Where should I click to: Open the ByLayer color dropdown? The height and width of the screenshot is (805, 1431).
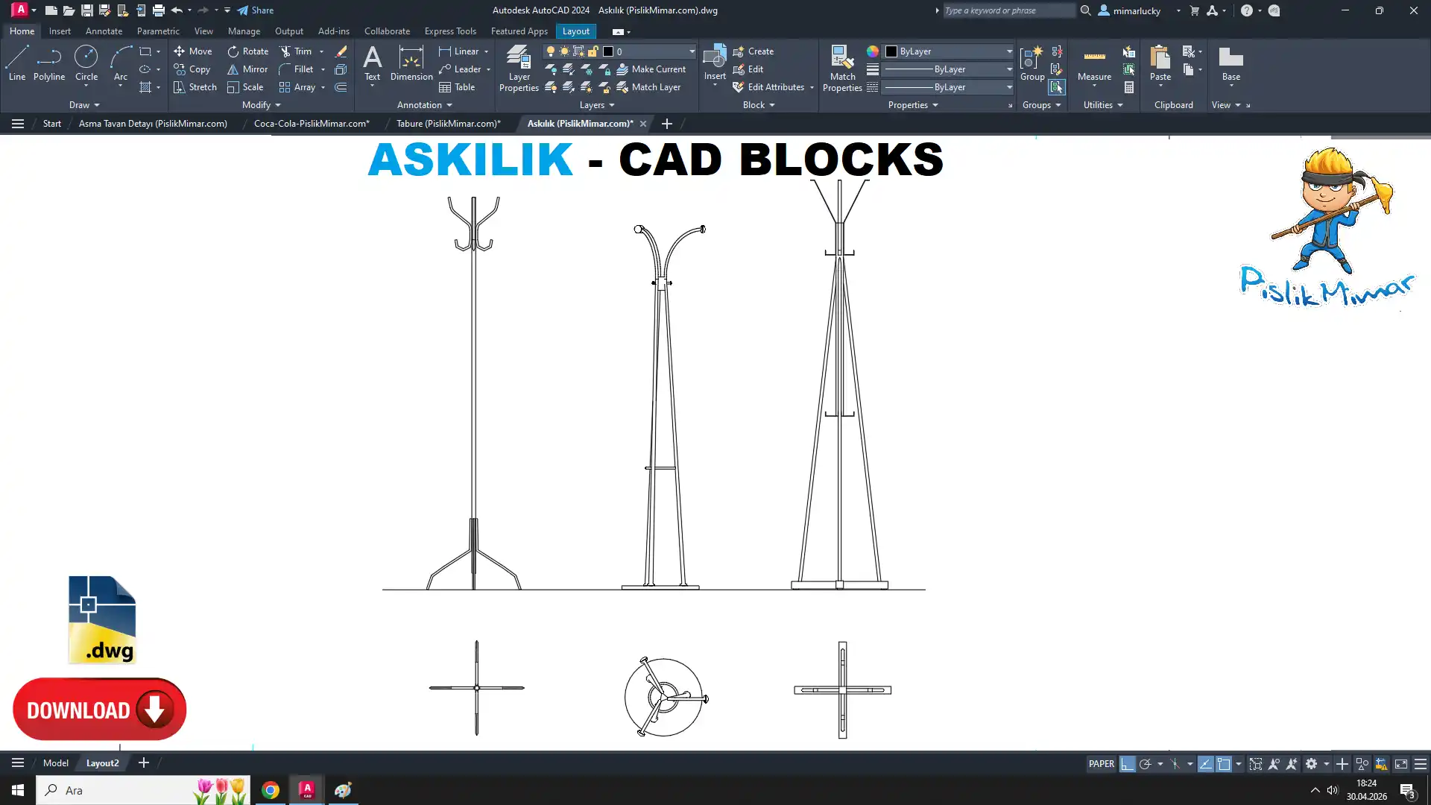coord(1009,51)
